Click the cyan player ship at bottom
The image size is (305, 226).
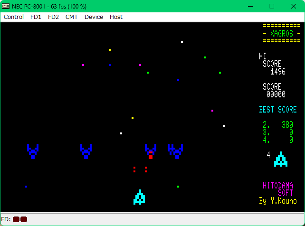click(x=139, y=197)
